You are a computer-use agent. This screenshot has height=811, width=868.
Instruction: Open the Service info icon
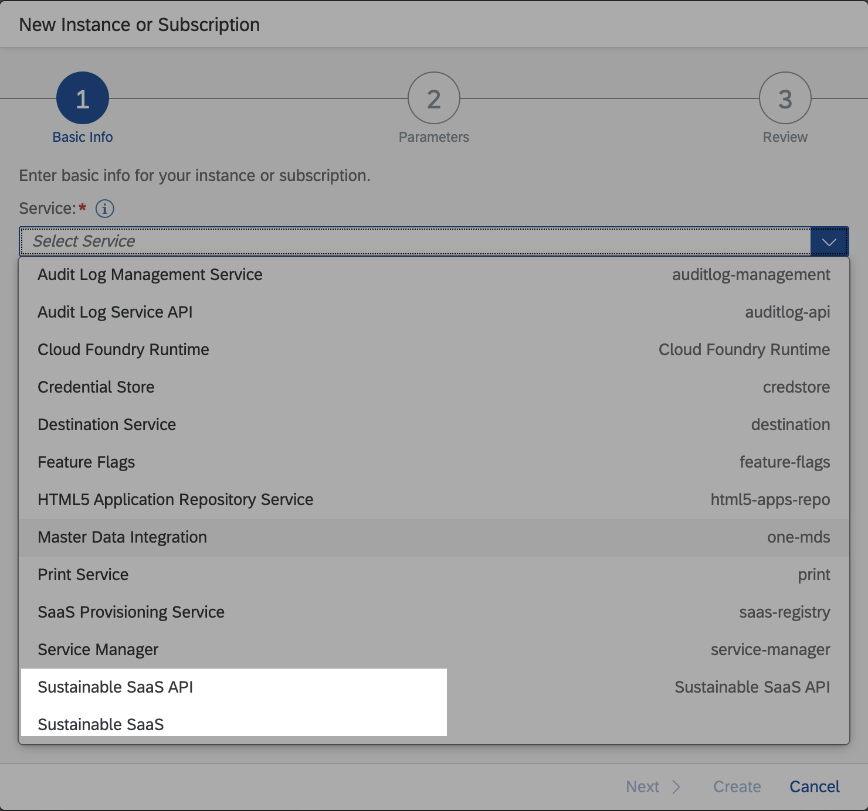pyautogui.click(x=105, y=208)
